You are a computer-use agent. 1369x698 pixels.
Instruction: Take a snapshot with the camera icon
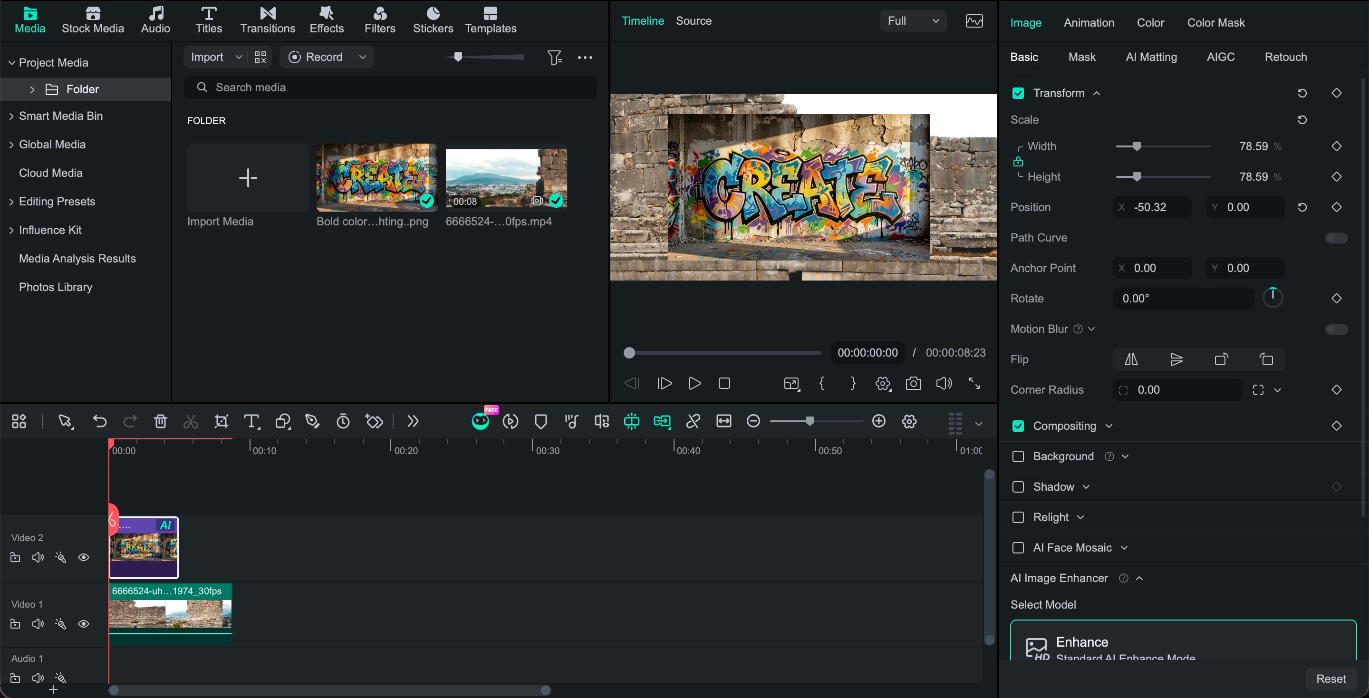[913, 383]
